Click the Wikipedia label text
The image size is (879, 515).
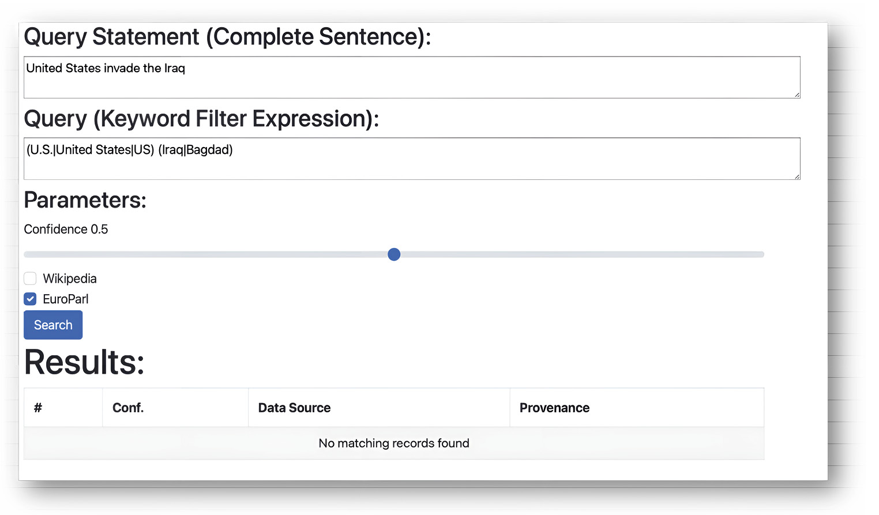click(70, 279)
